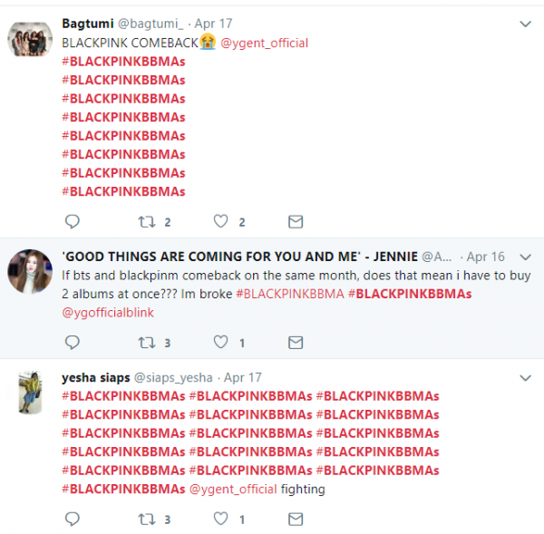Like Bagtumi's tweet with heart icon
The width and height of the screenshot is (544, 534).
(220, 221)
